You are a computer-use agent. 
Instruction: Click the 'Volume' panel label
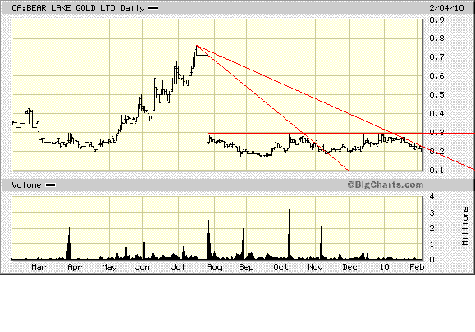point(26,185)
